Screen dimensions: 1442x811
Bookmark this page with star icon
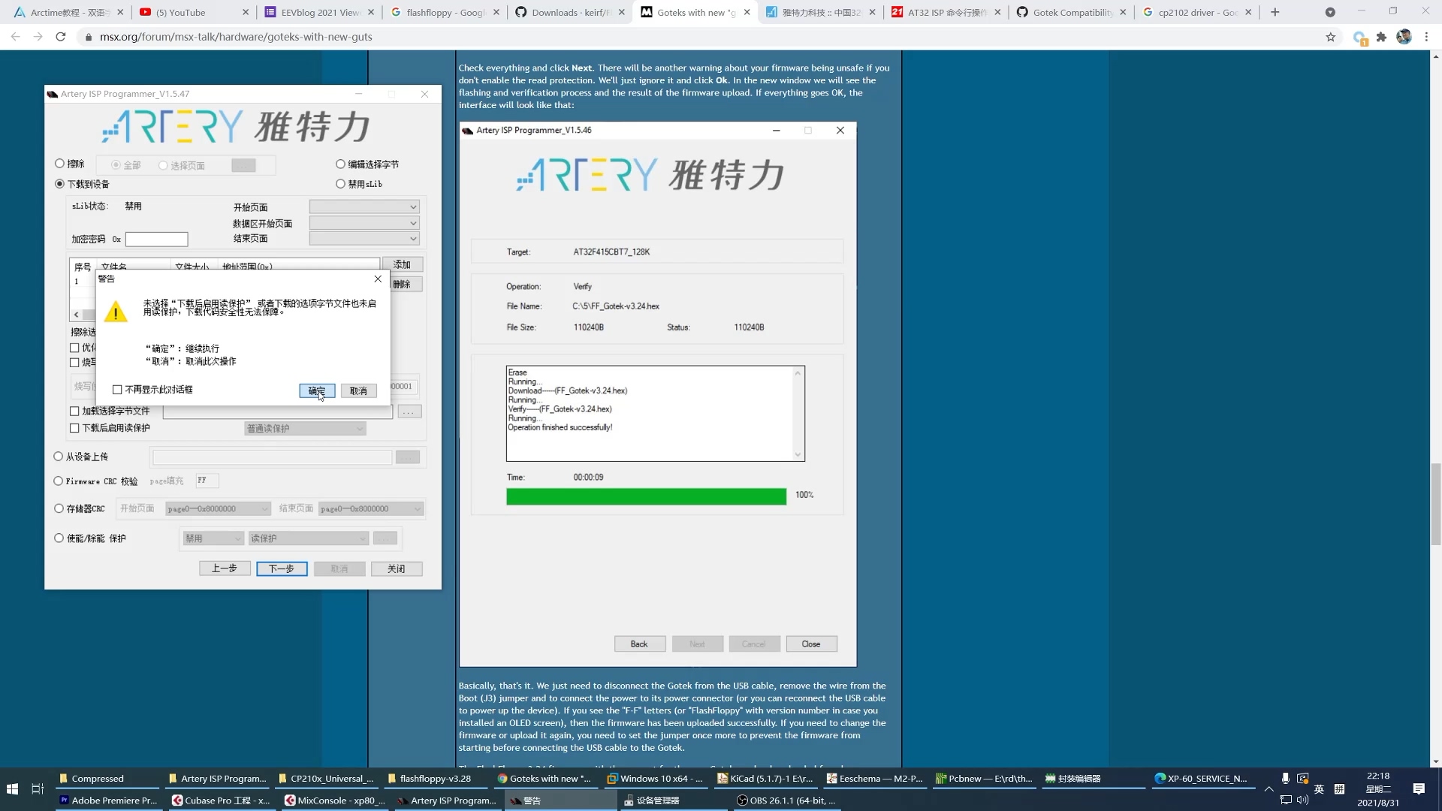1330,37
